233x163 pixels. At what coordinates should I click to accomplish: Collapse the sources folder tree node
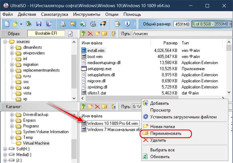[5, 42]
